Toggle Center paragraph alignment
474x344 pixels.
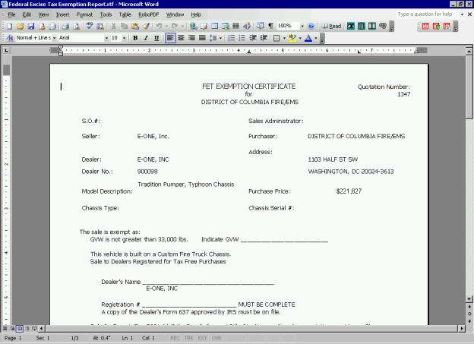tap(181, 38)
